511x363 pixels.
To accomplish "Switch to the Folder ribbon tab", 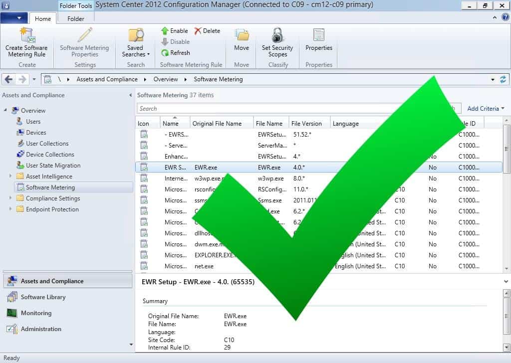I will 76,18.
